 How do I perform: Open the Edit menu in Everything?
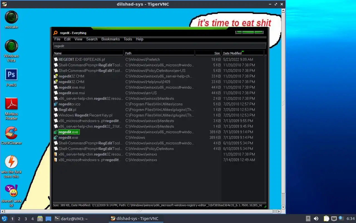click(x=67, y=39)
